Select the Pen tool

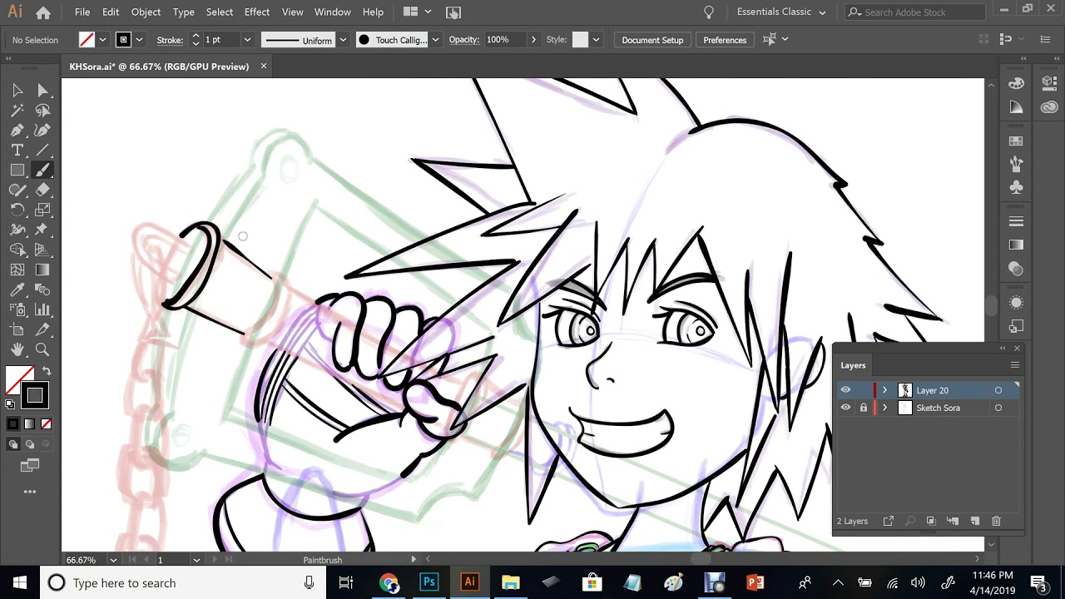pyautogui.click(x=17, y=130)
